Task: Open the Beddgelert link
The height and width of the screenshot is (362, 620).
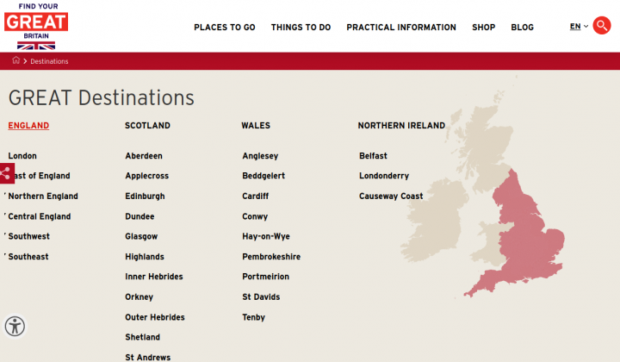Action: coord(263,176)
